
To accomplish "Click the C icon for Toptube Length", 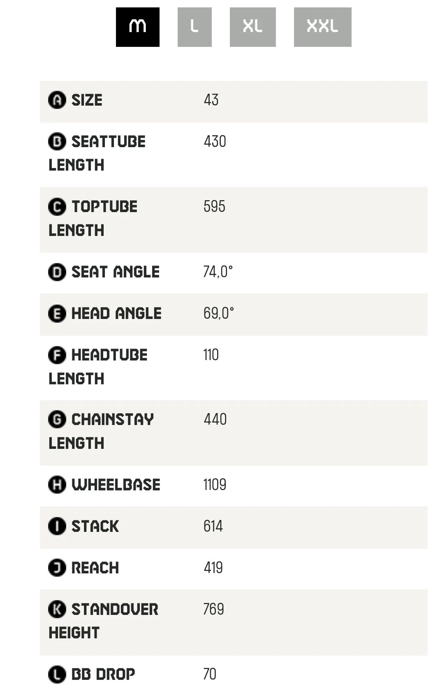I will tap(57, 207).
